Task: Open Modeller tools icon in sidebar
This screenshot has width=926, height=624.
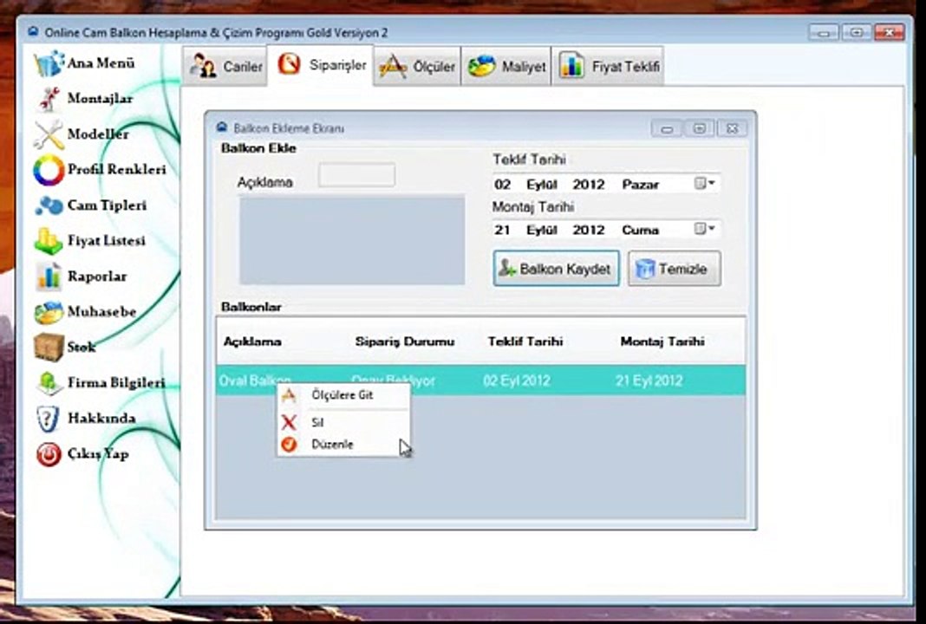Action: click(x=49, y=134)
